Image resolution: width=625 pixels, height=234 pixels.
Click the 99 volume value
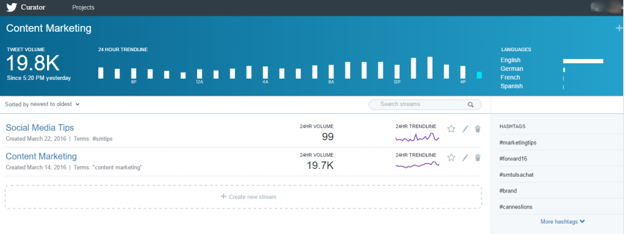[328, 137]
